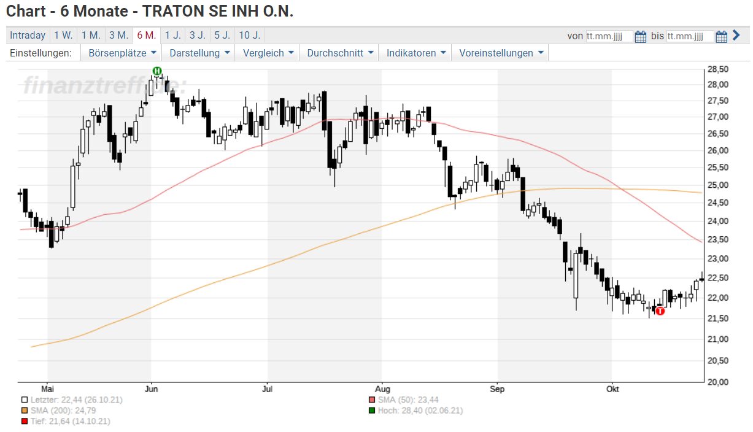753x432 pixels.
Task: Click 'Hoch: 28,40 (02.06.21)' legend text
Action: click(x=420, y=411)
